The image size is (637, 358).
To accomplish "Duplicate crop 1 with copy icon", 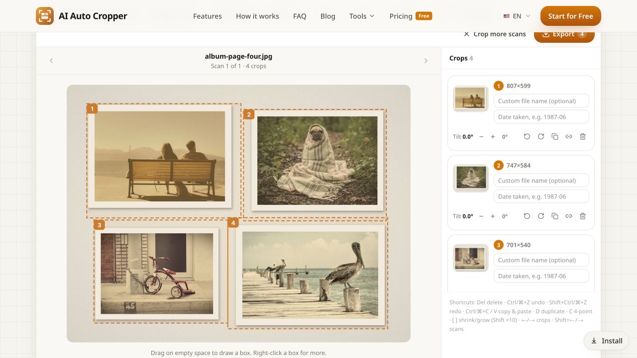I will point(555,137).
